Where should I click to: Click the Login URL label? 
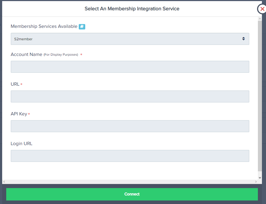click(21, 144)
